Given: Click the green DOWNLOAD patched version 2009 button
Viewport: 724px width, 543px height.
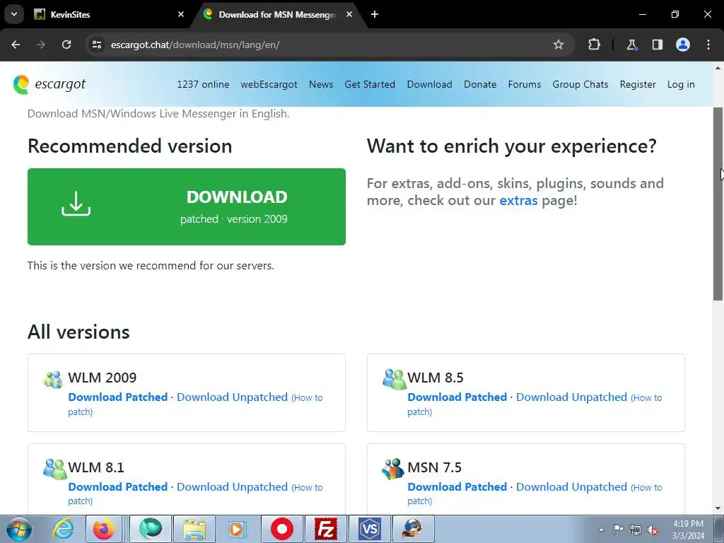Looking at the screenshot, I should tap(187, 206).
